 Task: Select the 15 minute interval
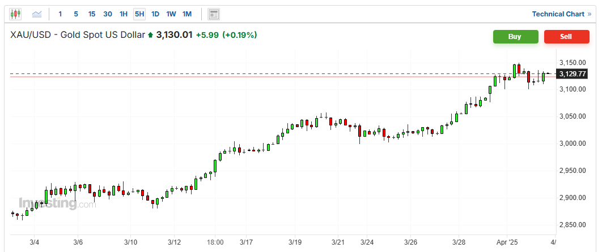point(91,14)
